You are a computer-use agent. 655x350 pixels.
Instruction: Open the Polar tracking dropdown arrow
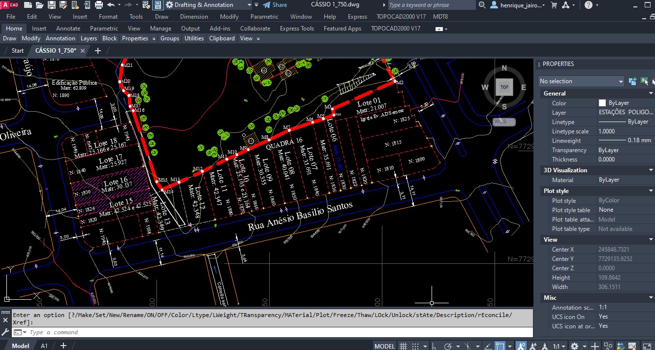click(x=458, y=346)
